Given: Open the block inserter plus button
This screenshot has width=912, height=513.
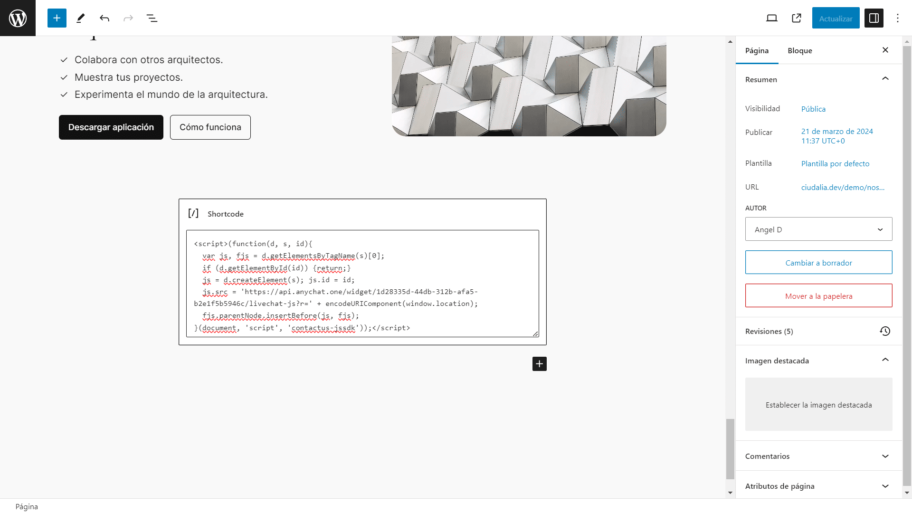Looking at the screenshot, I should (57, 18).
